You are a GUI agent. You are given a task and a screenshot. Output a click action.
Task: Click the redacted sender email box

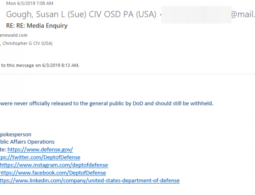(196, 14)
